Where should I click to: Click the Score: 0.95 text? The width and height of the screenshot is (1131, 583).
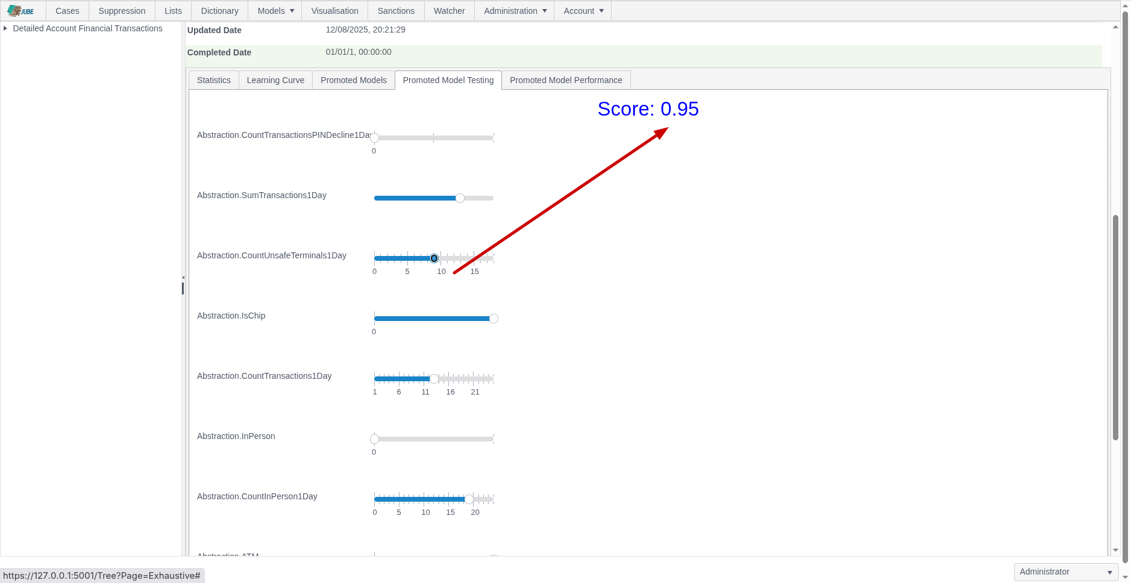pos(648,109)
